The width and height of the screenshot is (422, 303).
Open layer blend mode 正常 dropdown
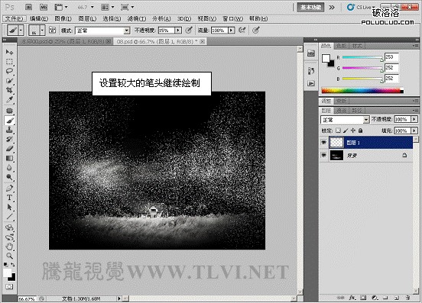click(x=345, y=120)
